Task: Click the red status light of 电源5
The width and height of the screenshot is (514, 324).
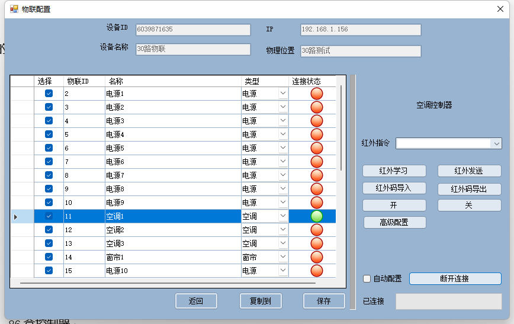Action: (317, 148)
